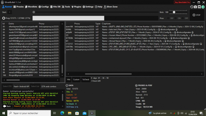This screenshot has height=116, width=206.
Task: Click the Prog progress circle icon
Action: [x=4, y=18]
